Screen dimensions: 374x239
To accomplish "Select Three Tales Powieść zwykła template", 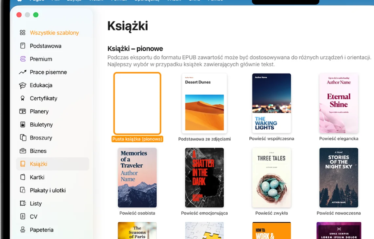I will pyautogui.click(x=271, y=177).
